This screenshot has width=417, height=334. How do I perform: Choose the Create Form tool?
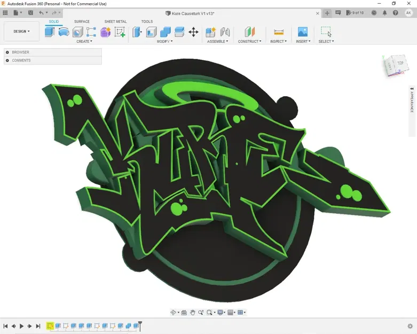click(105, 32)
